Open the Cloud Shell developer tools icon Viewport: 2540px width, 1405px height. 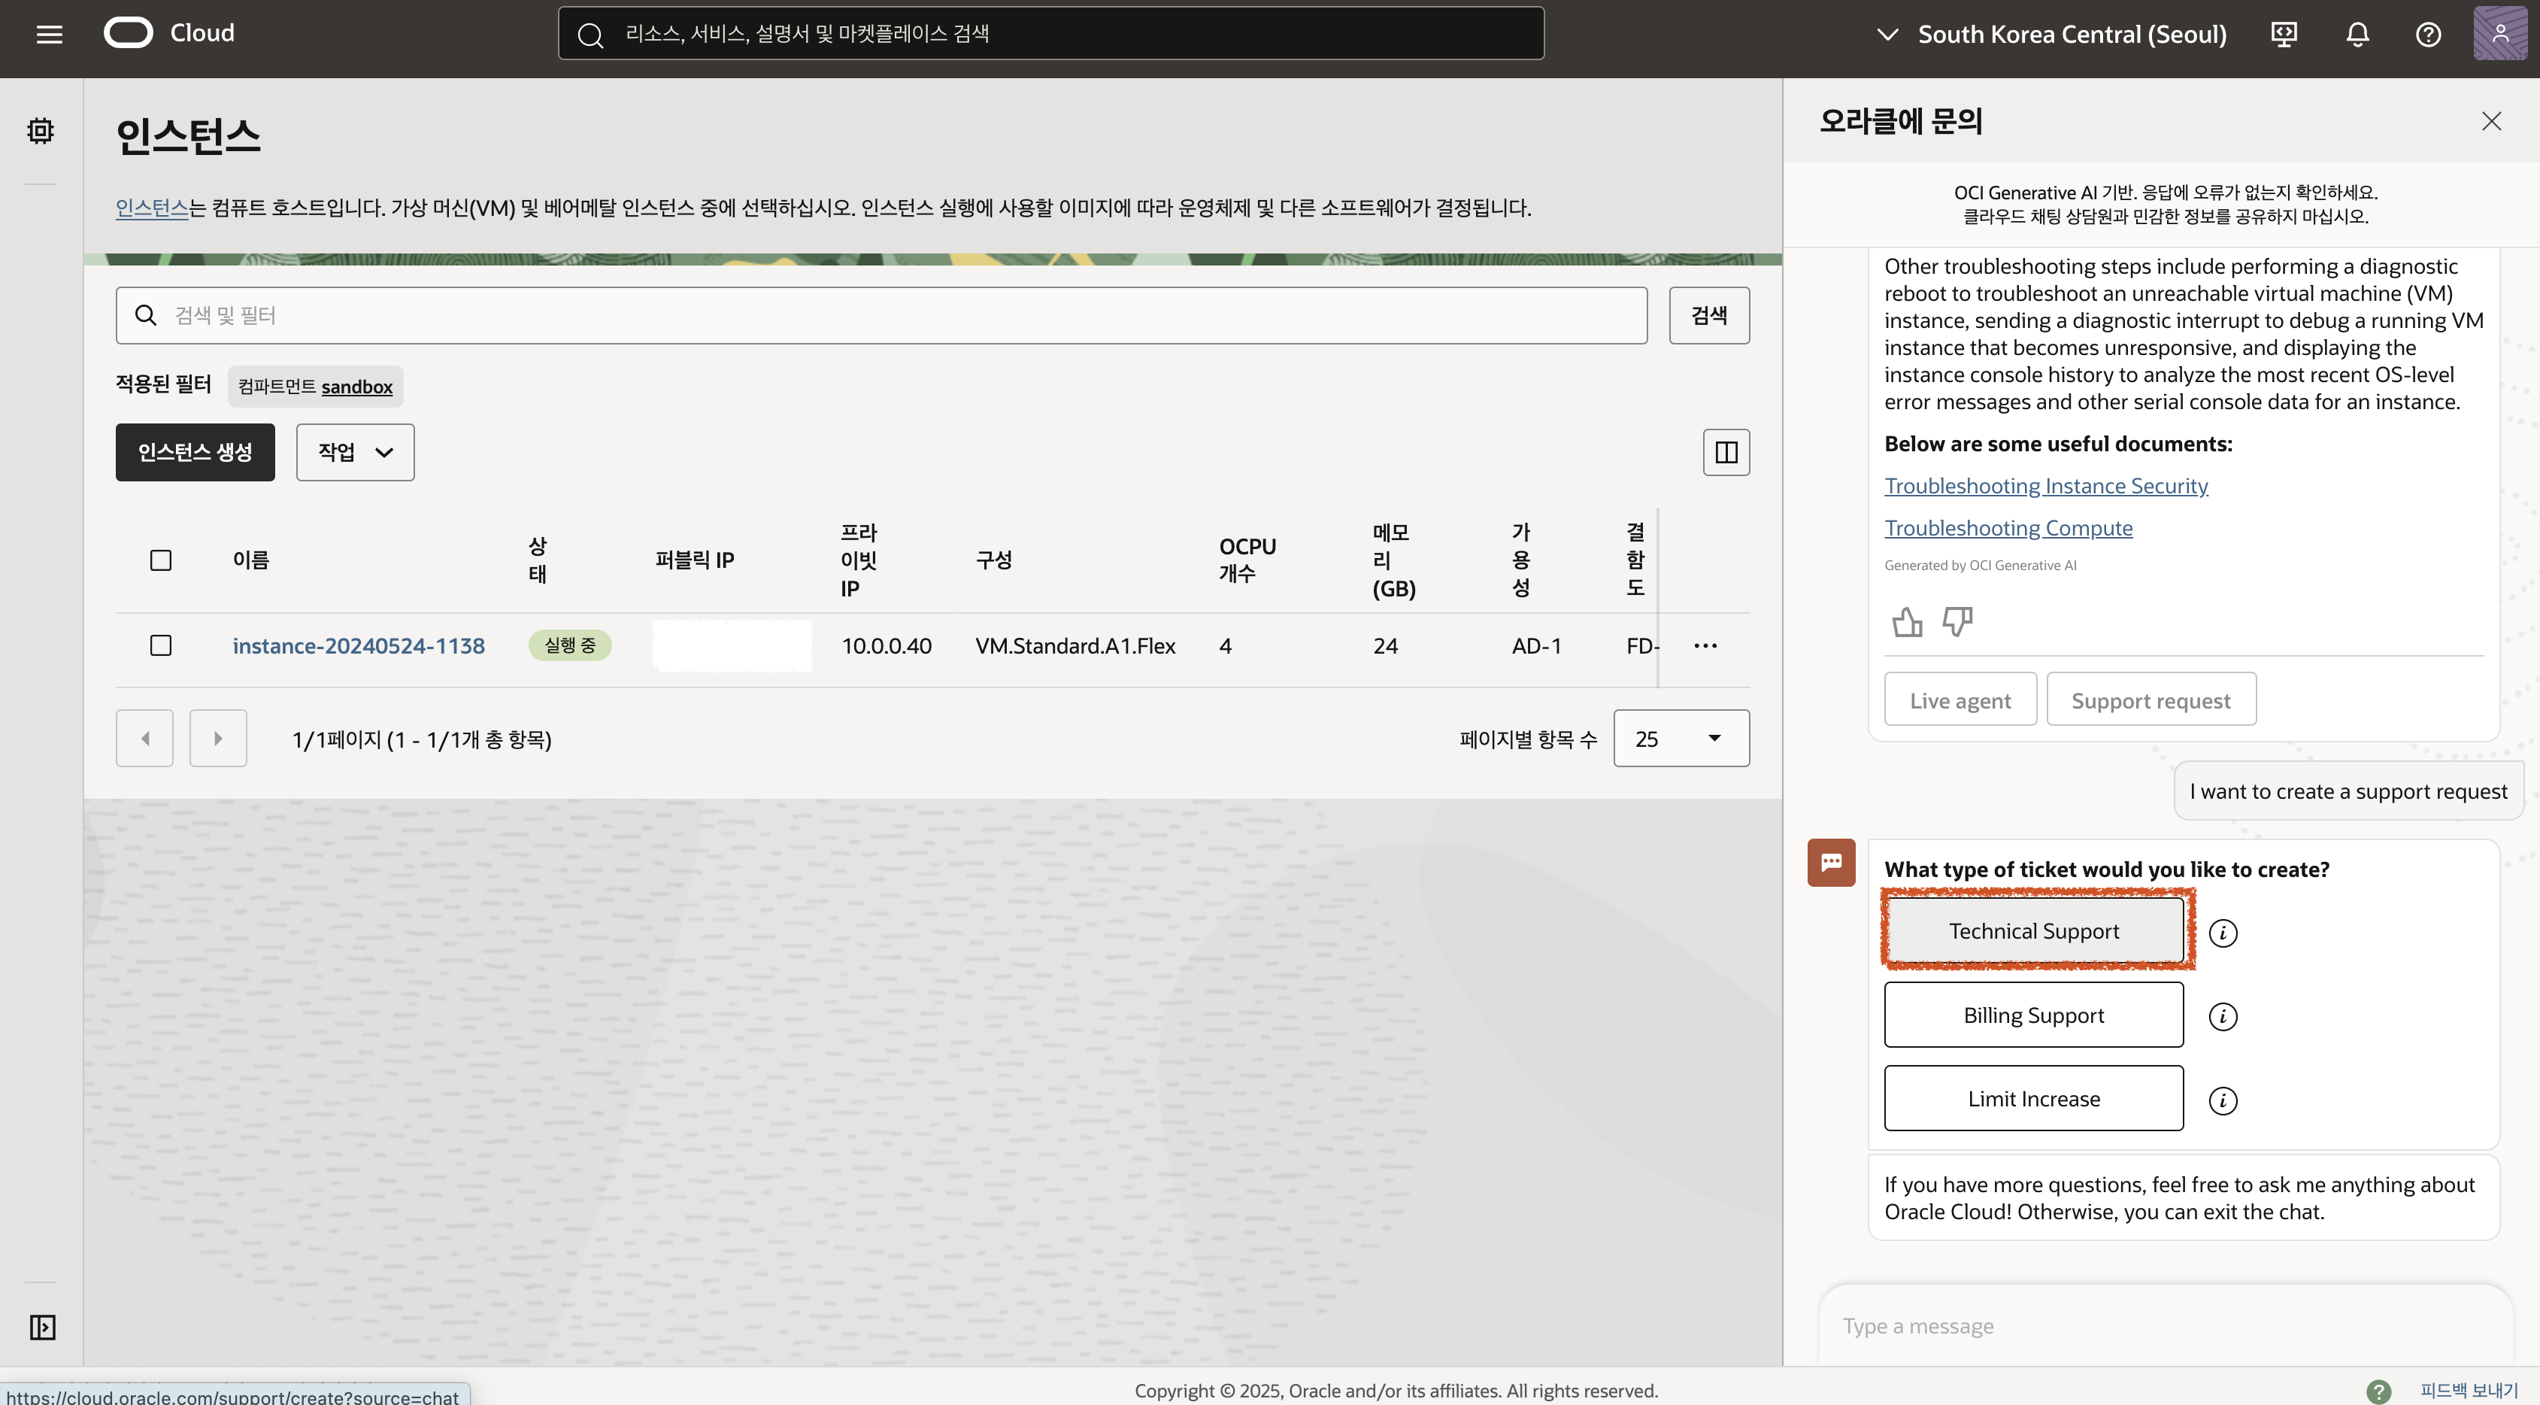pyautogui.click(x=2284, y=35)
